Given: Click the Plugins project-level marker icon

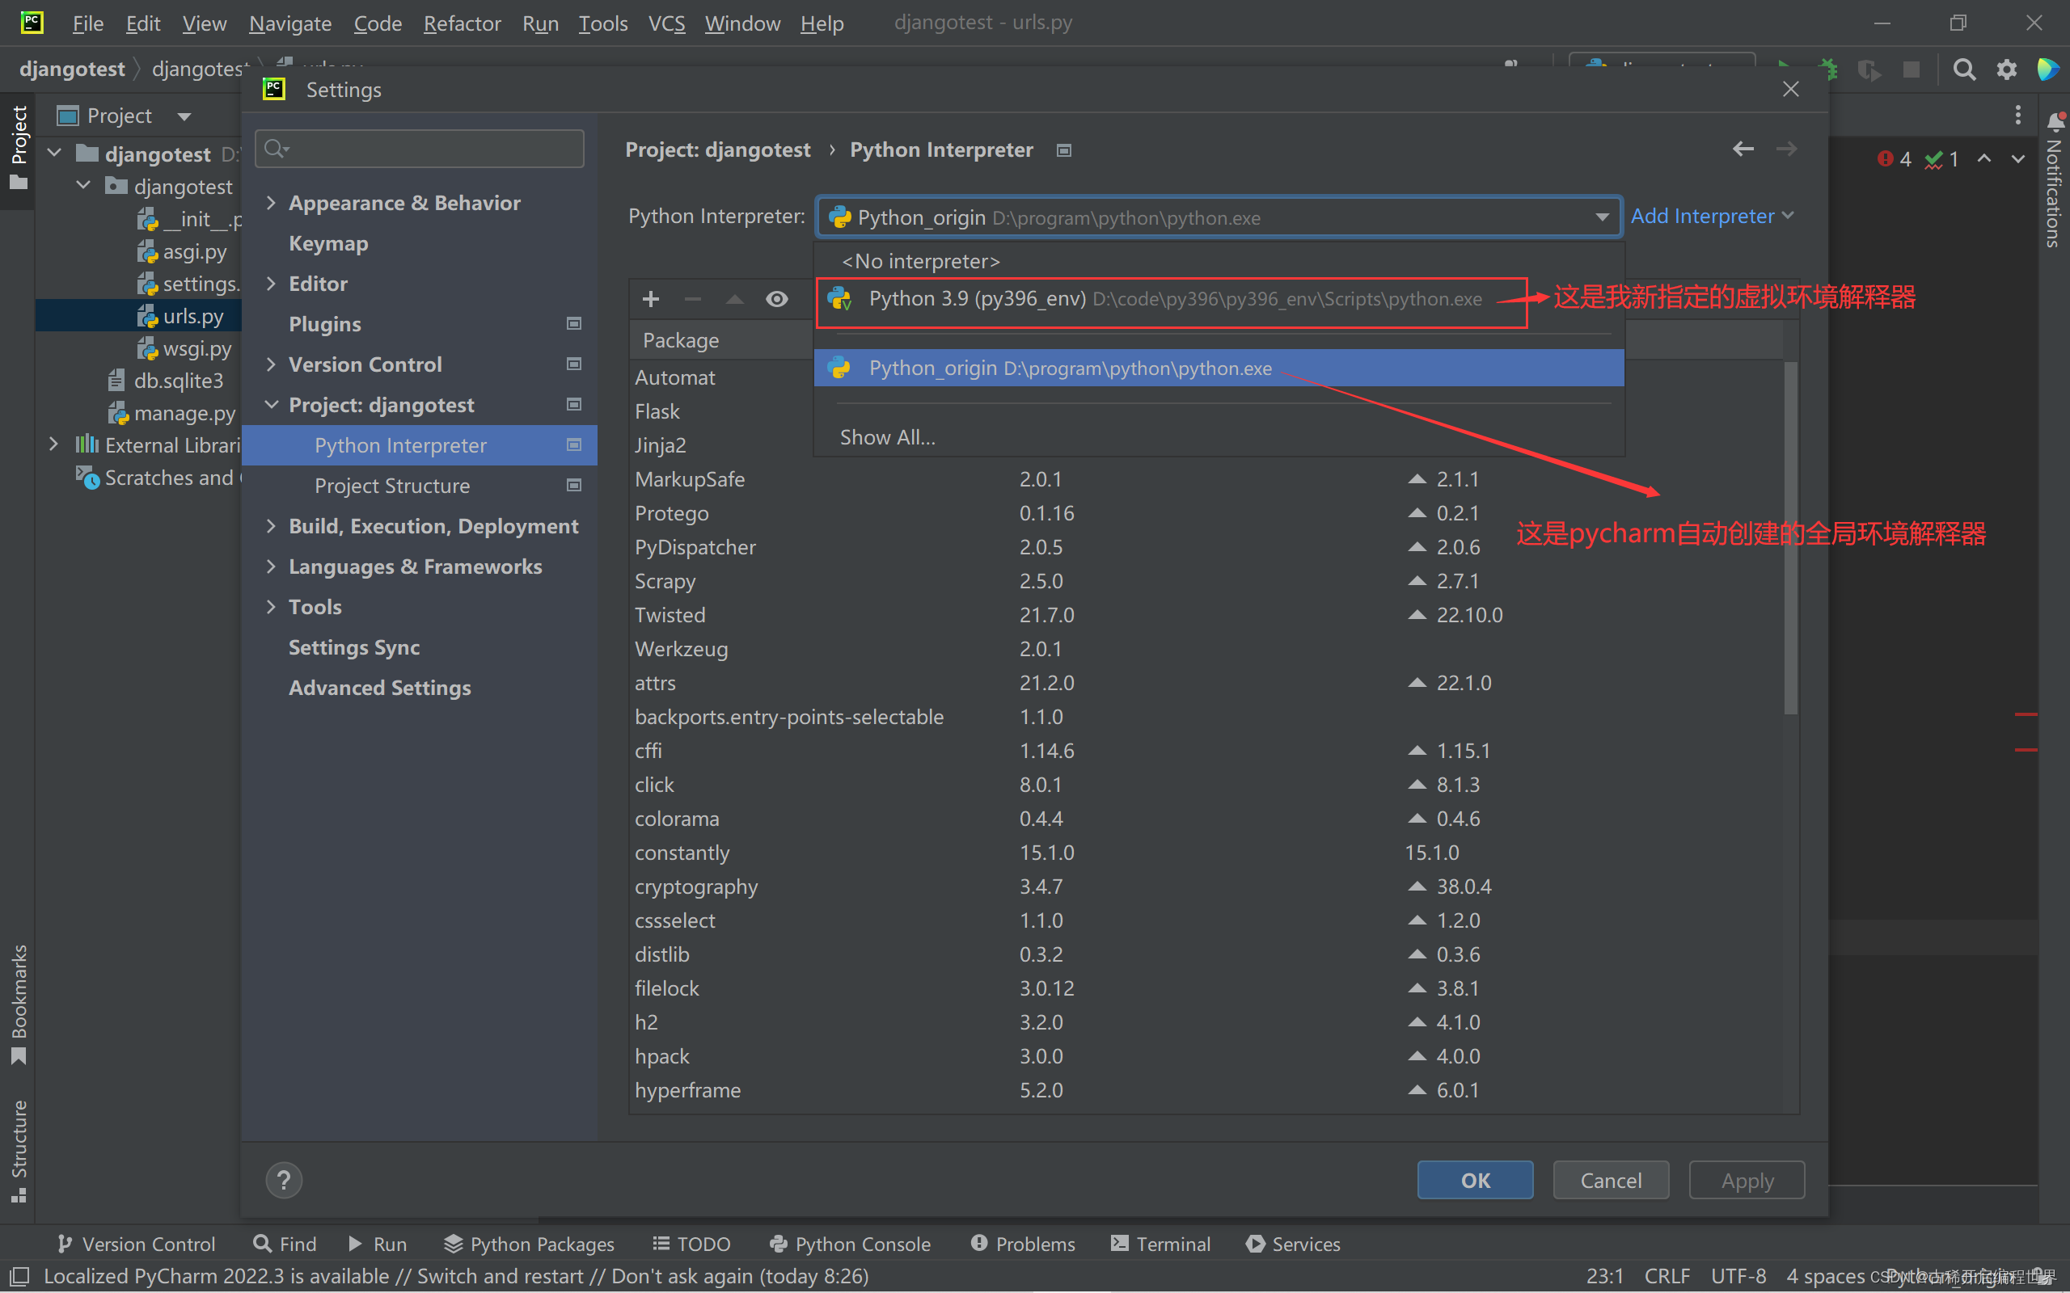Looking at the screenshot, I should [x=574, y=323].
